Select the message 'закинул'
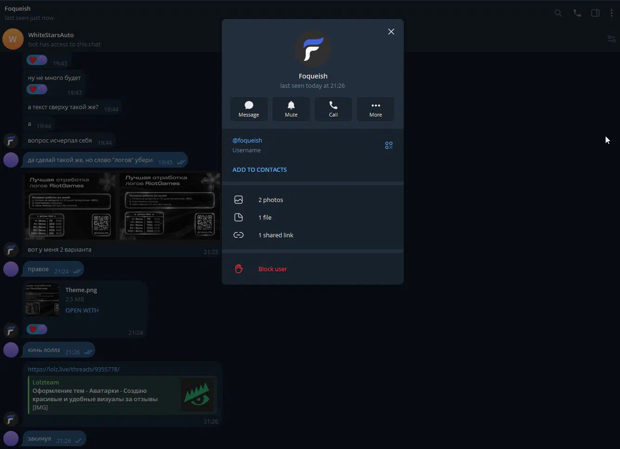620x449 pixels. 54,439
